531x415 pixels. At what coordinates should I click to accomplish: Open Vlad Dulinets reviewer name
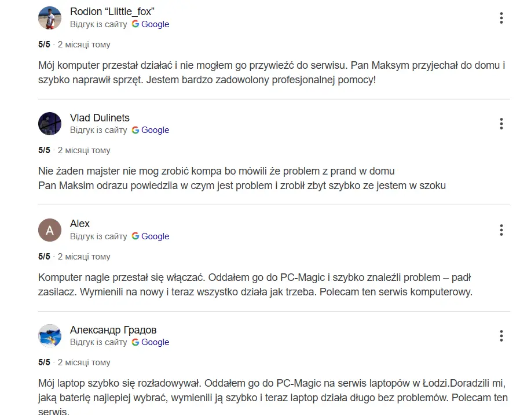100,118
